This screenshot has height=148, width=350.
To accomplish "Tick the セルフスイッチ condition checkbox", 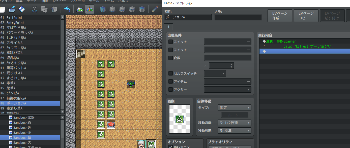I will click(171, 73).
